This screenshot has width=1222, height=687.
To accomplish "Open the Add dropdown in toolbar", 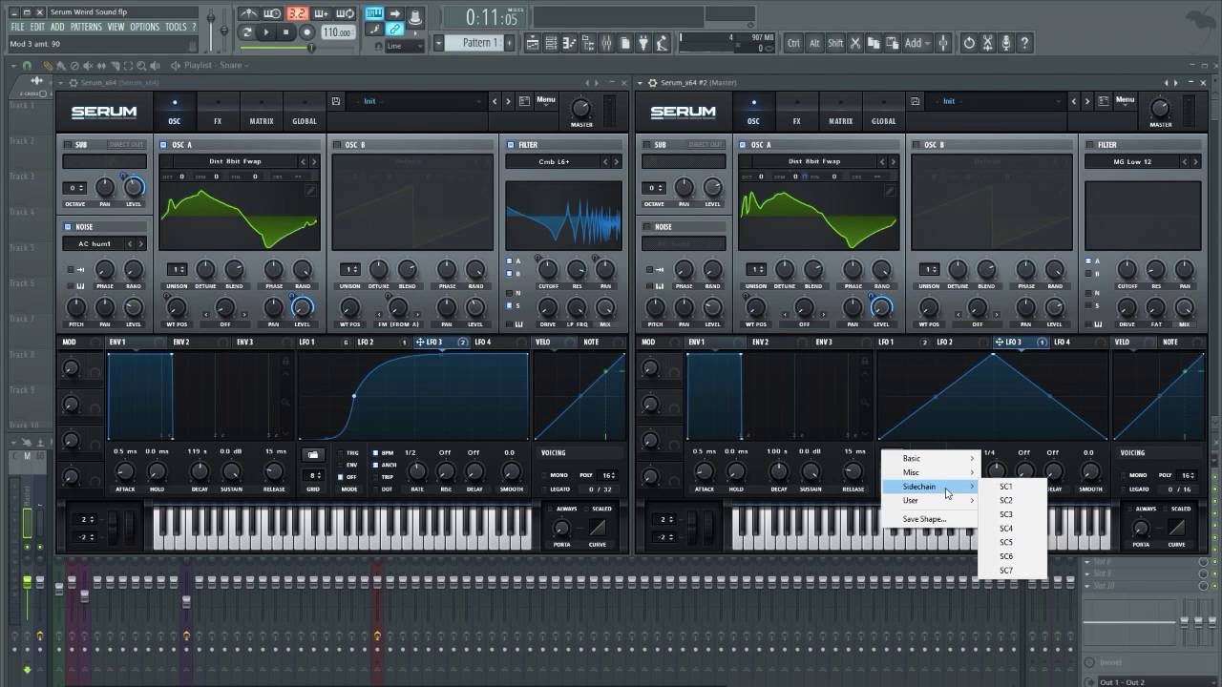I will click(x=917, y=43).
